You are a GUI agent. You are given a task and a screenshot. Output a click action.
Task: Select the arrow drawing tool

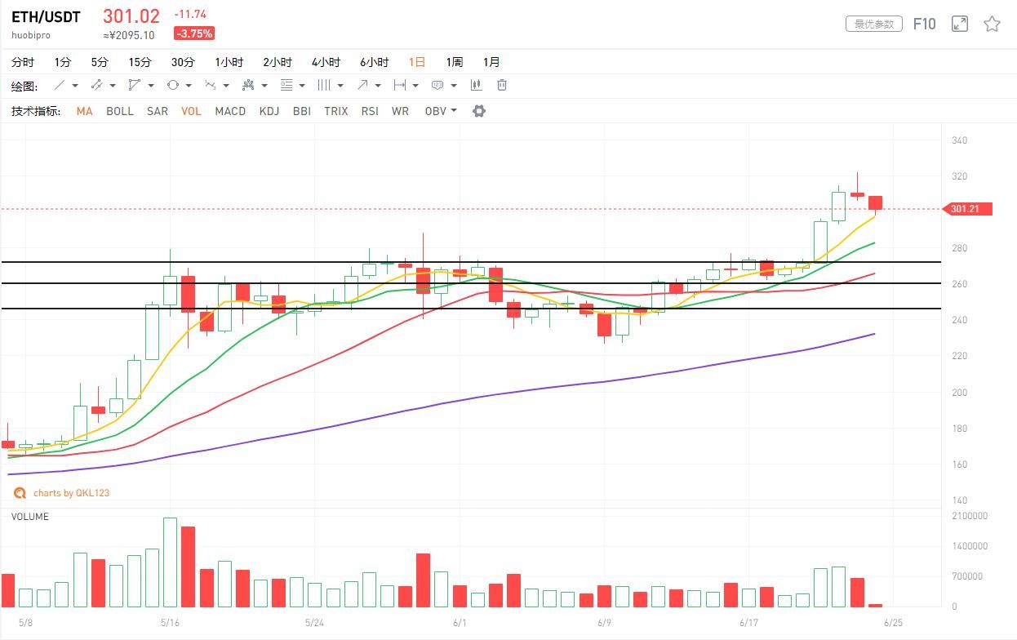(x=362, y=86)
